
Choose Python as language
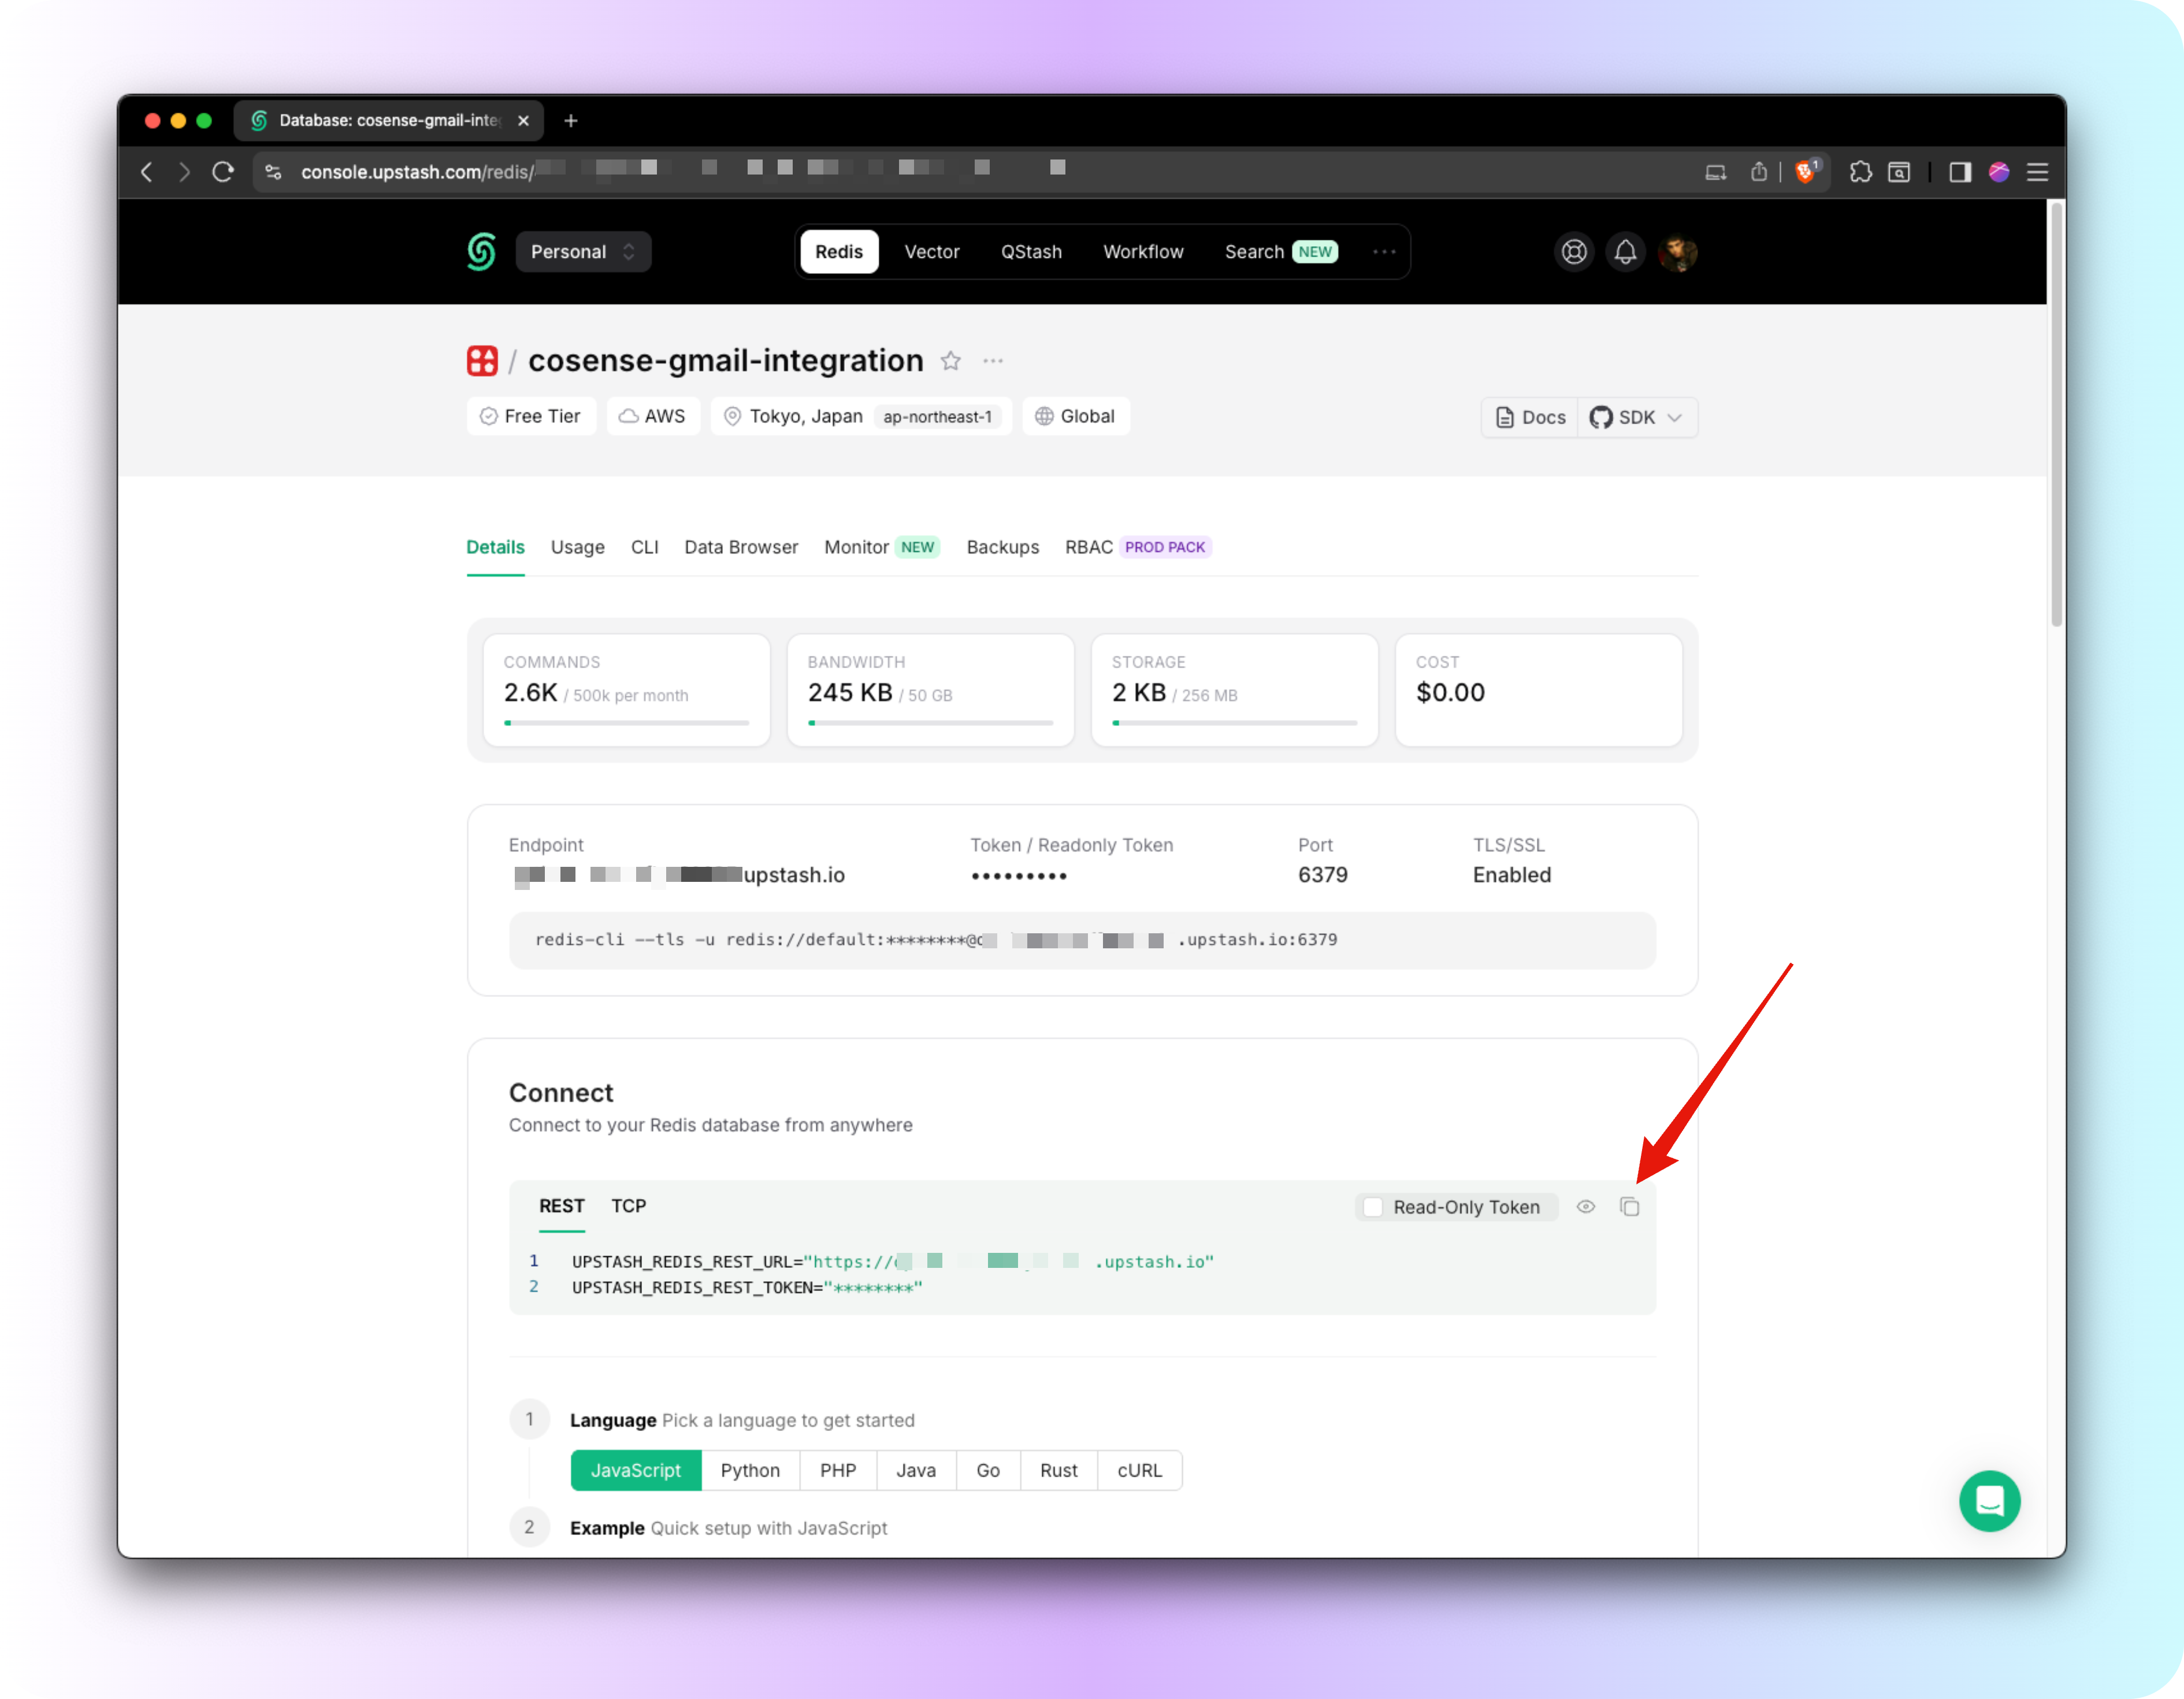(750, 1470)
